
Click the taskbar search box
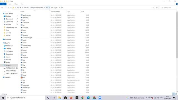point(26,97)
